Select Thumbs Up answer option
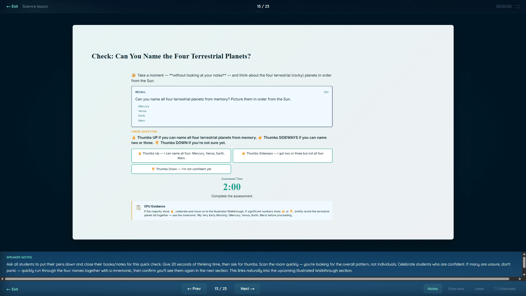Screen dimensions: 526x296 click(181, 156)
